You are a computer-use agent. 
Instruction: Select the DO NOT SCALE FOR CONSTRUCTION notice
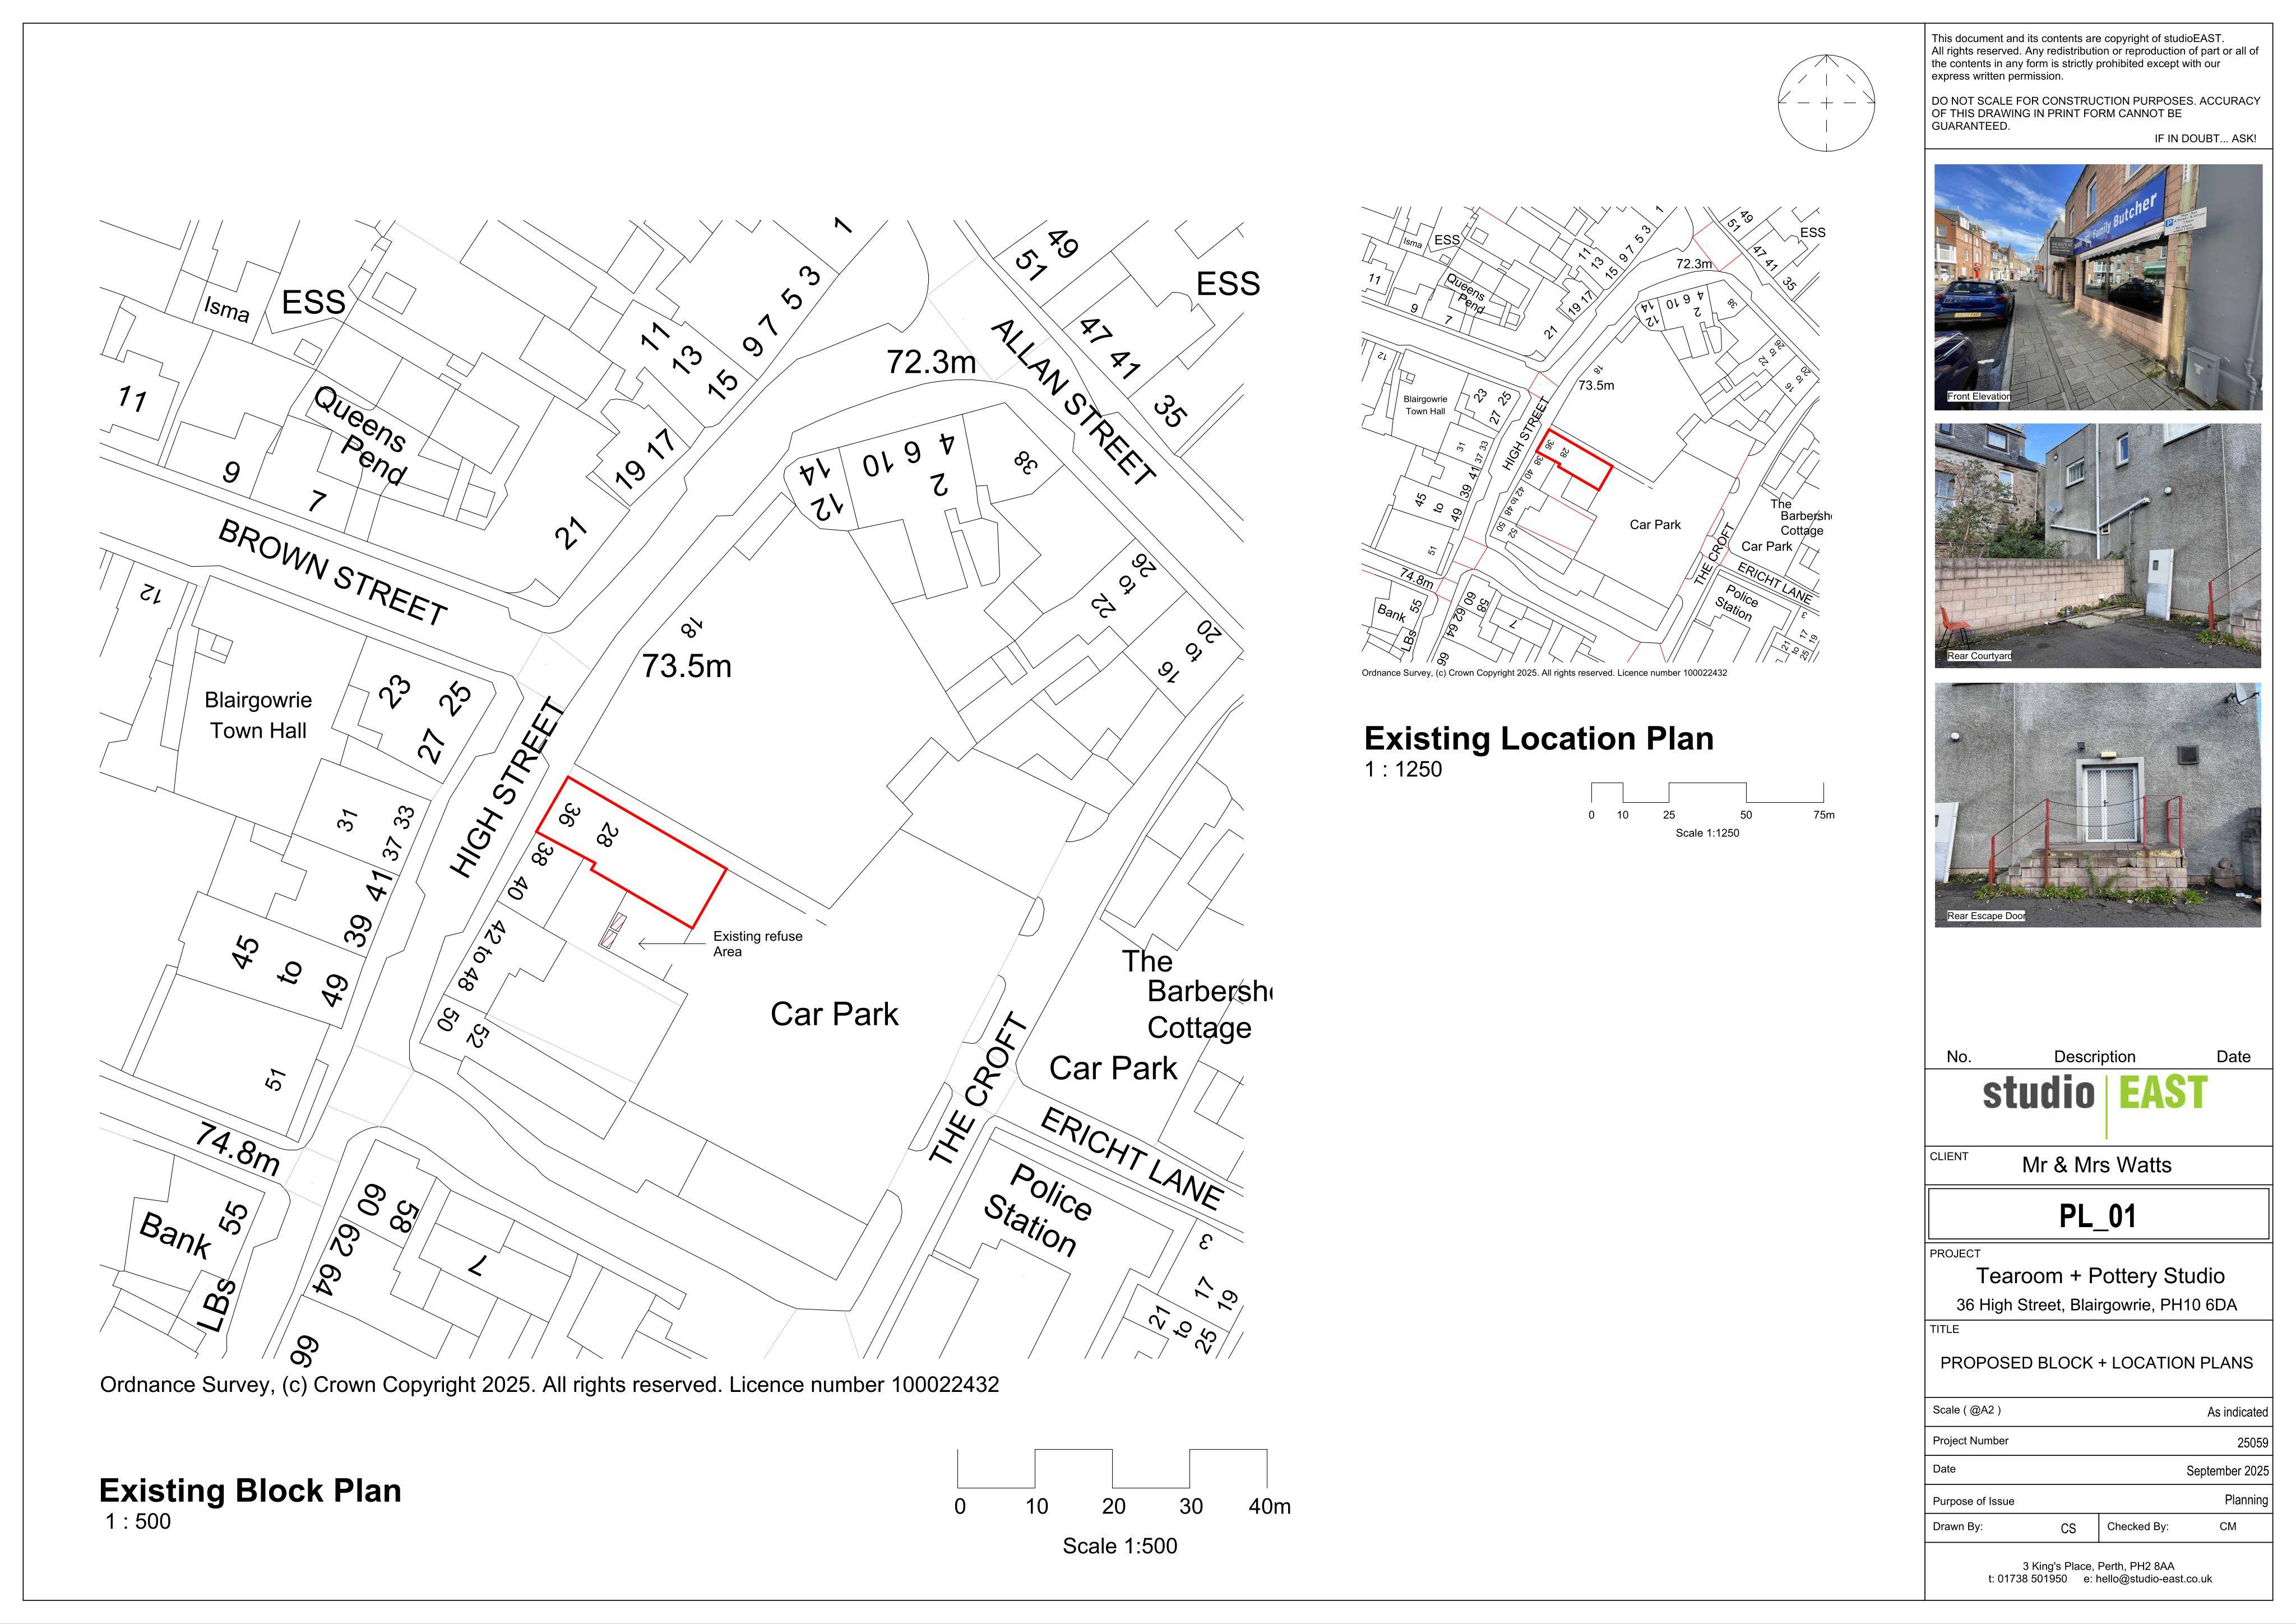coord(2095,113)
